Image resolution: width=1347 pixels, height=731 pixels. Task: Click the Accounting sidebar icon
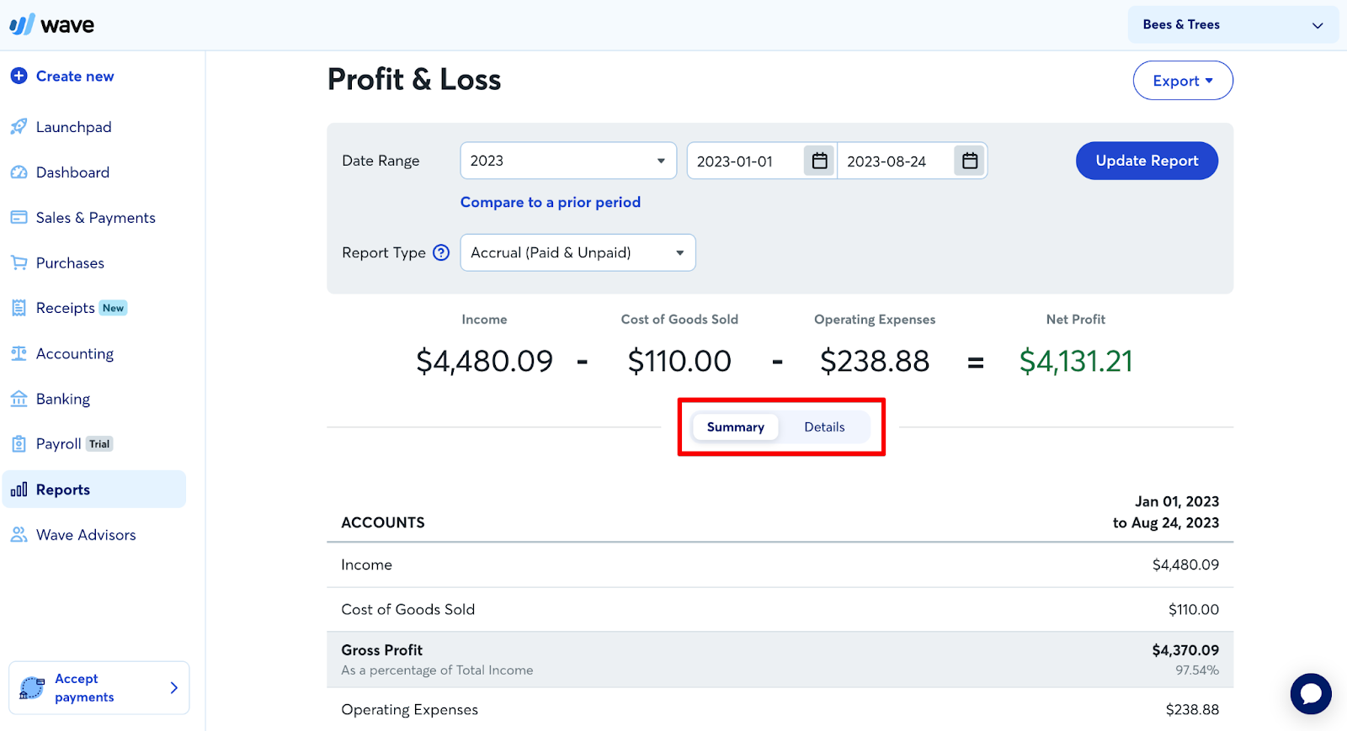click(19, 353)
